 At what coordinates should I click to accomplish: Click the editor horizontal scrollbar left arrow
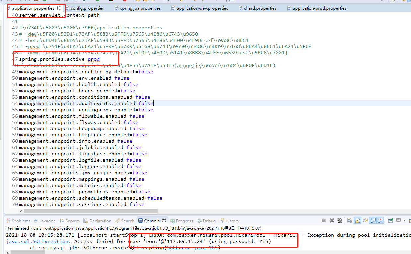(22, 211)
